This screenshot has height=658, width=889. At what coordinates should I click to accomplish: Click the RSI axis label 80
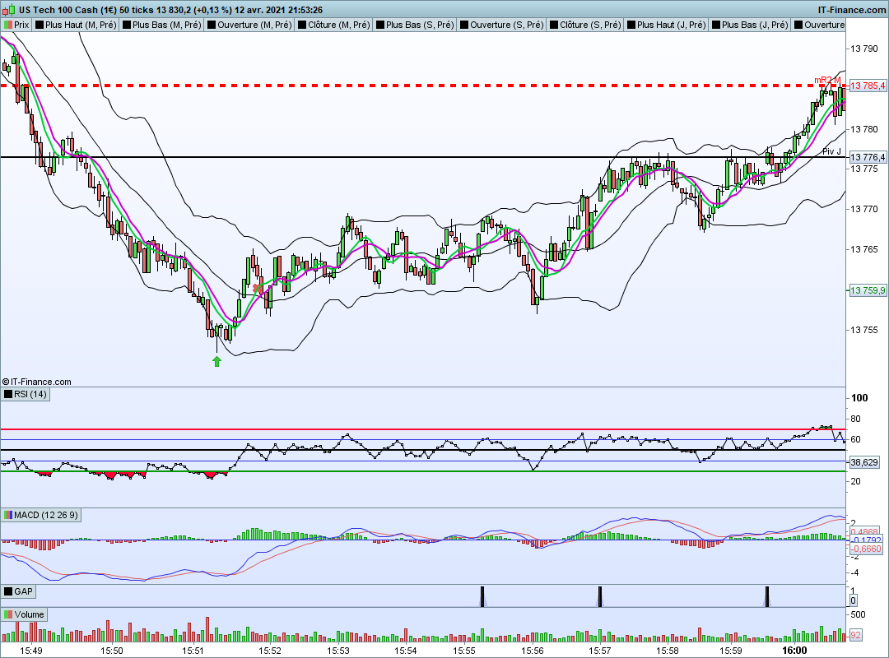click(x=855, y=419)
